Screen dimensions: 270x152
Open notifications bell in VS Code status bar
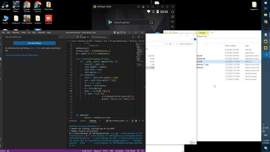[143, 151]
